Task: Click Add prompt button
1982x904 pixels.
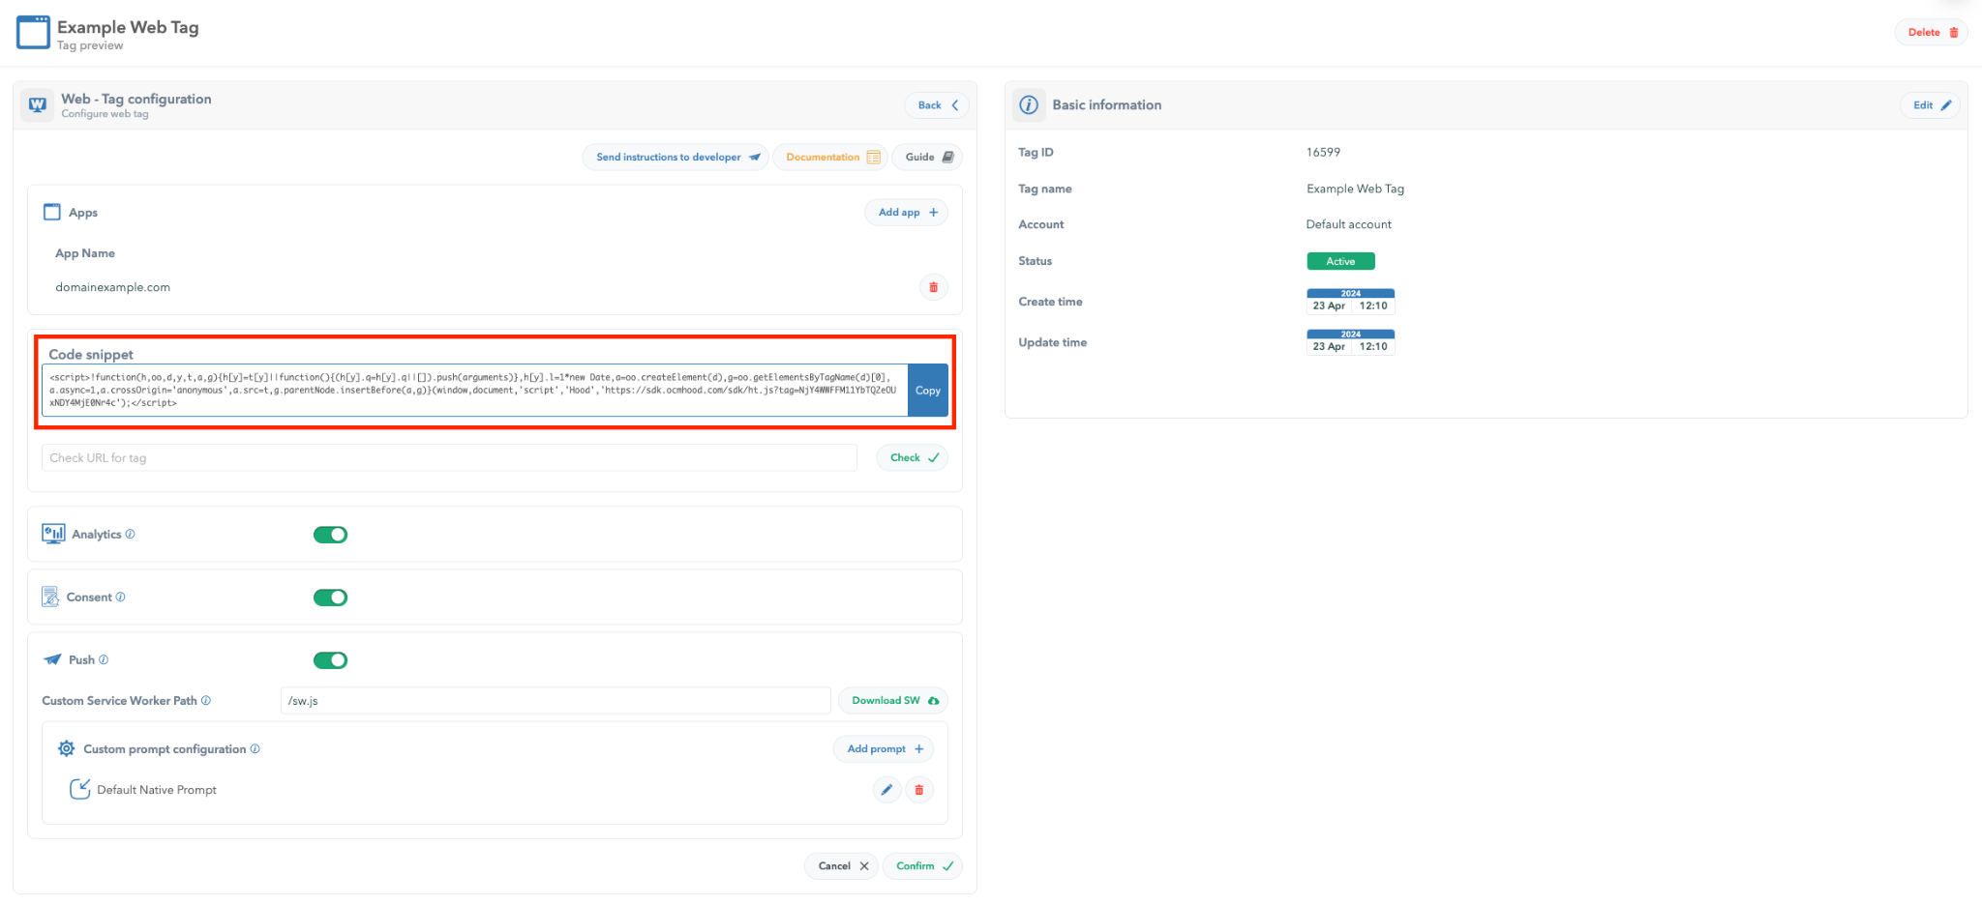Action: (884, 748)
